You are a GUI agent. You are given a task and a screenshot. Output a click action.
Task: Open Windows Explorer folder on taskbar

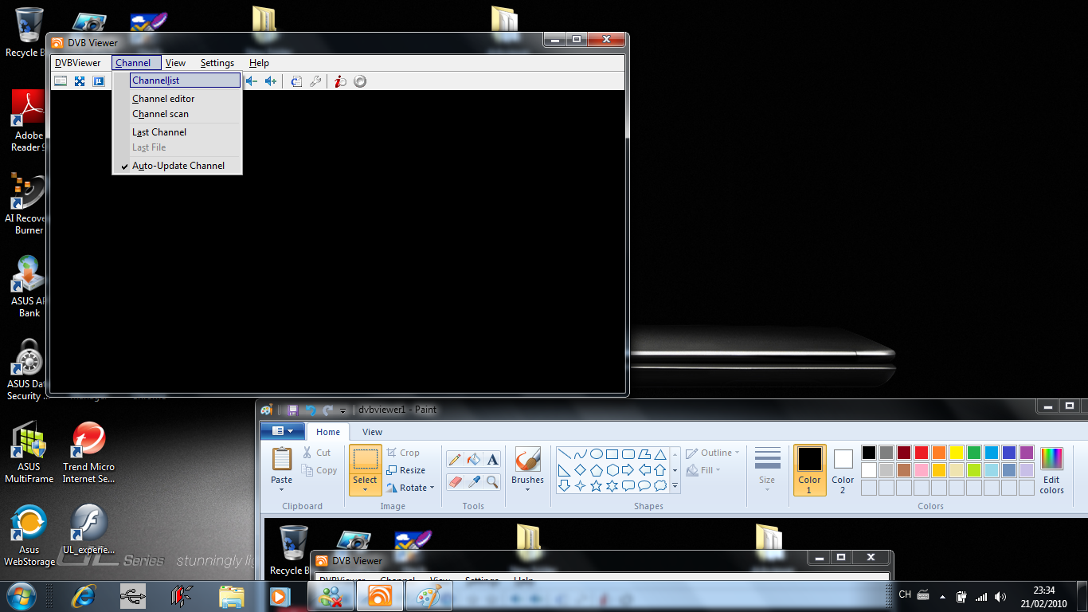point(231,596)
